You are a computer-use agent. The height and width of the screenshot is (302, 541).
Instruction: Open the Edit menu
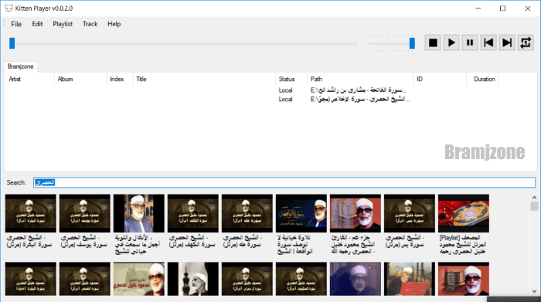pyautogui.click(x=37, y=24)
